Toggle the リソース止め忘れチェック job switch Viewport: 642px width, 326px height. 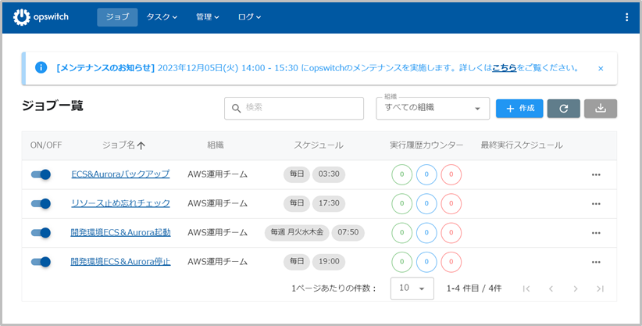[x=41, y=203]
